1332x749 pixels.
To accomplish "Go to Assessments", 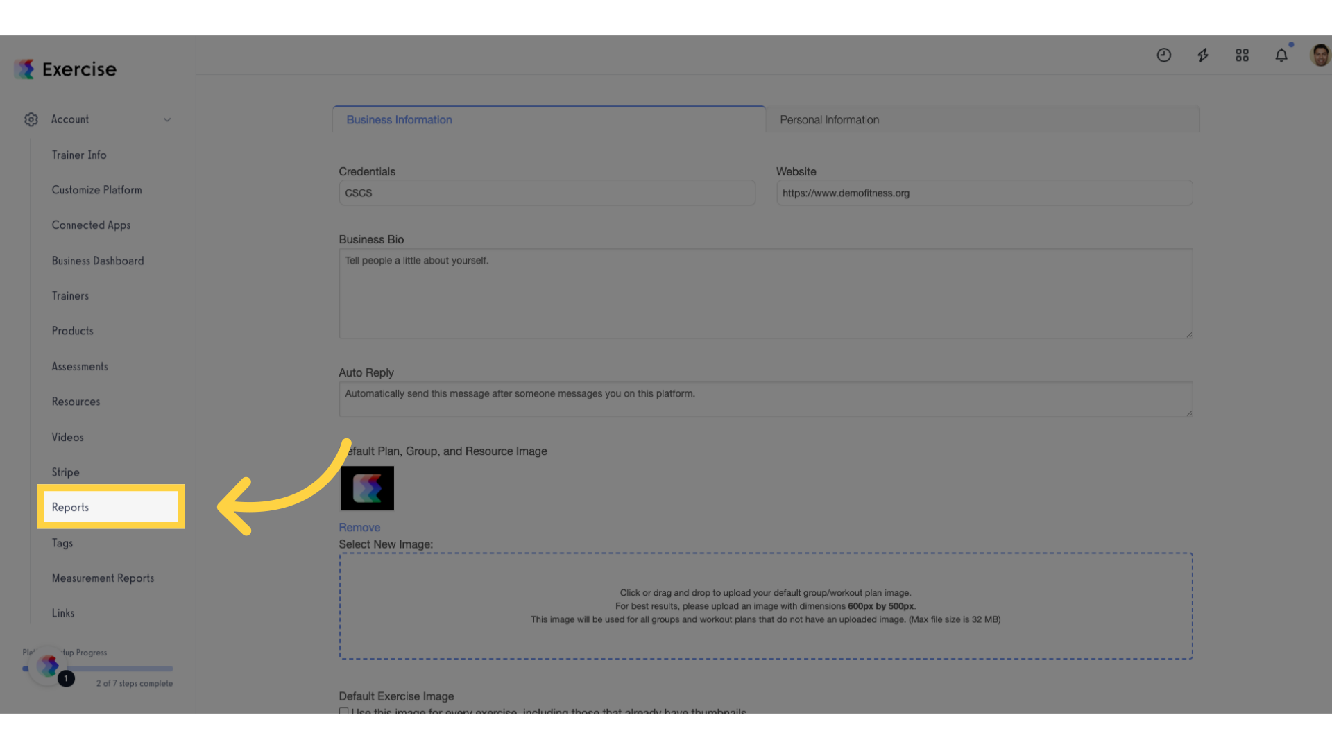I will tap(80, 366).
